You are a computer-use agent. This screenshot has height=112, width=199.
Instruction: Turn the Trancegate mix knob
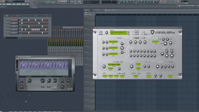point(104,66)
